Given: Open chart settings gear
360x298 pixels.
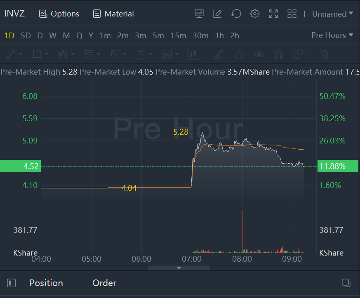Looking at the screenshot, I should [x=254, y=14].
